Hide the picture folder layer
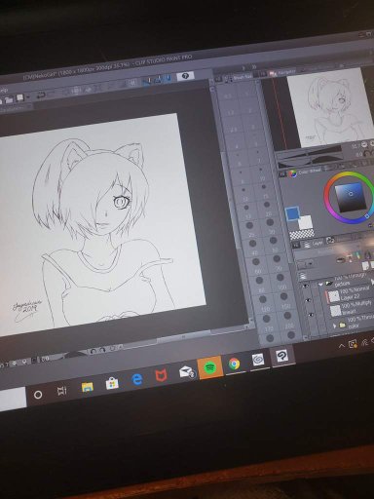The height and width of the screenshot is (499, 374). click(305, 286)
